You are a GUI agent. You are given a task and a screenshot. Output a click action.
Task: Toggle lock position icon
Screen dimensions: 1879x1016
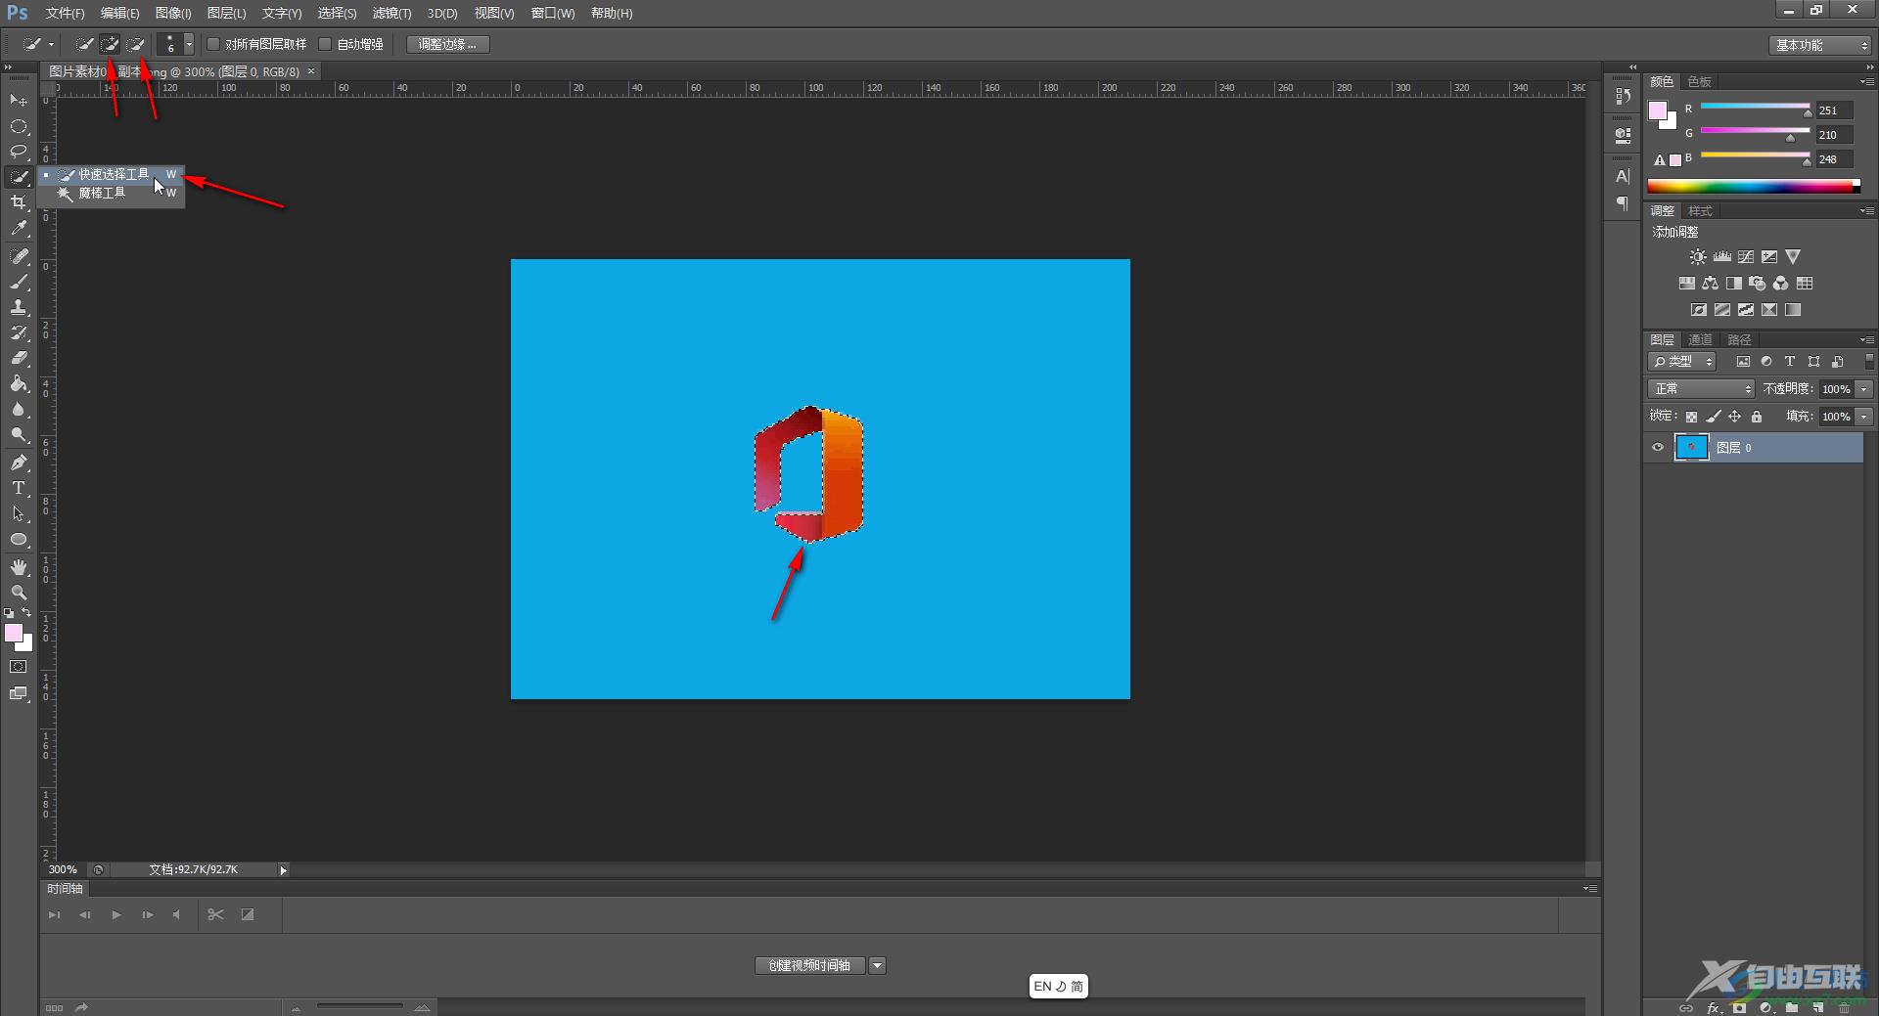pos(1734,417)
